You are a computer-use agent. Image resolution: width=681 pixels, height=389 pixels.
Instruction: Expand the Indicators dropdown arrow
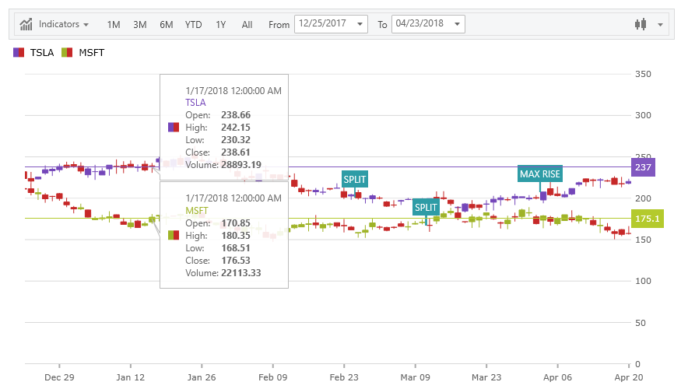pos(86,25)
